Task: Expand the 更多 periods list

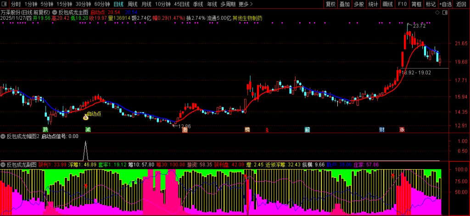Action: (246, 4)
